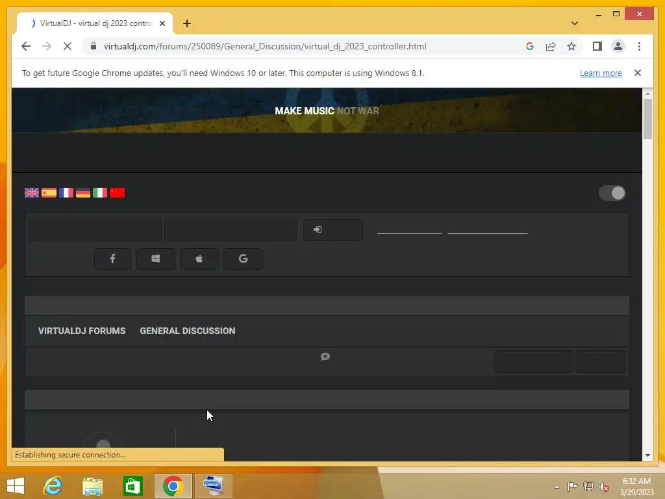Sign in with Facebook
665x499 pixels.
click(x=112, y=259)
